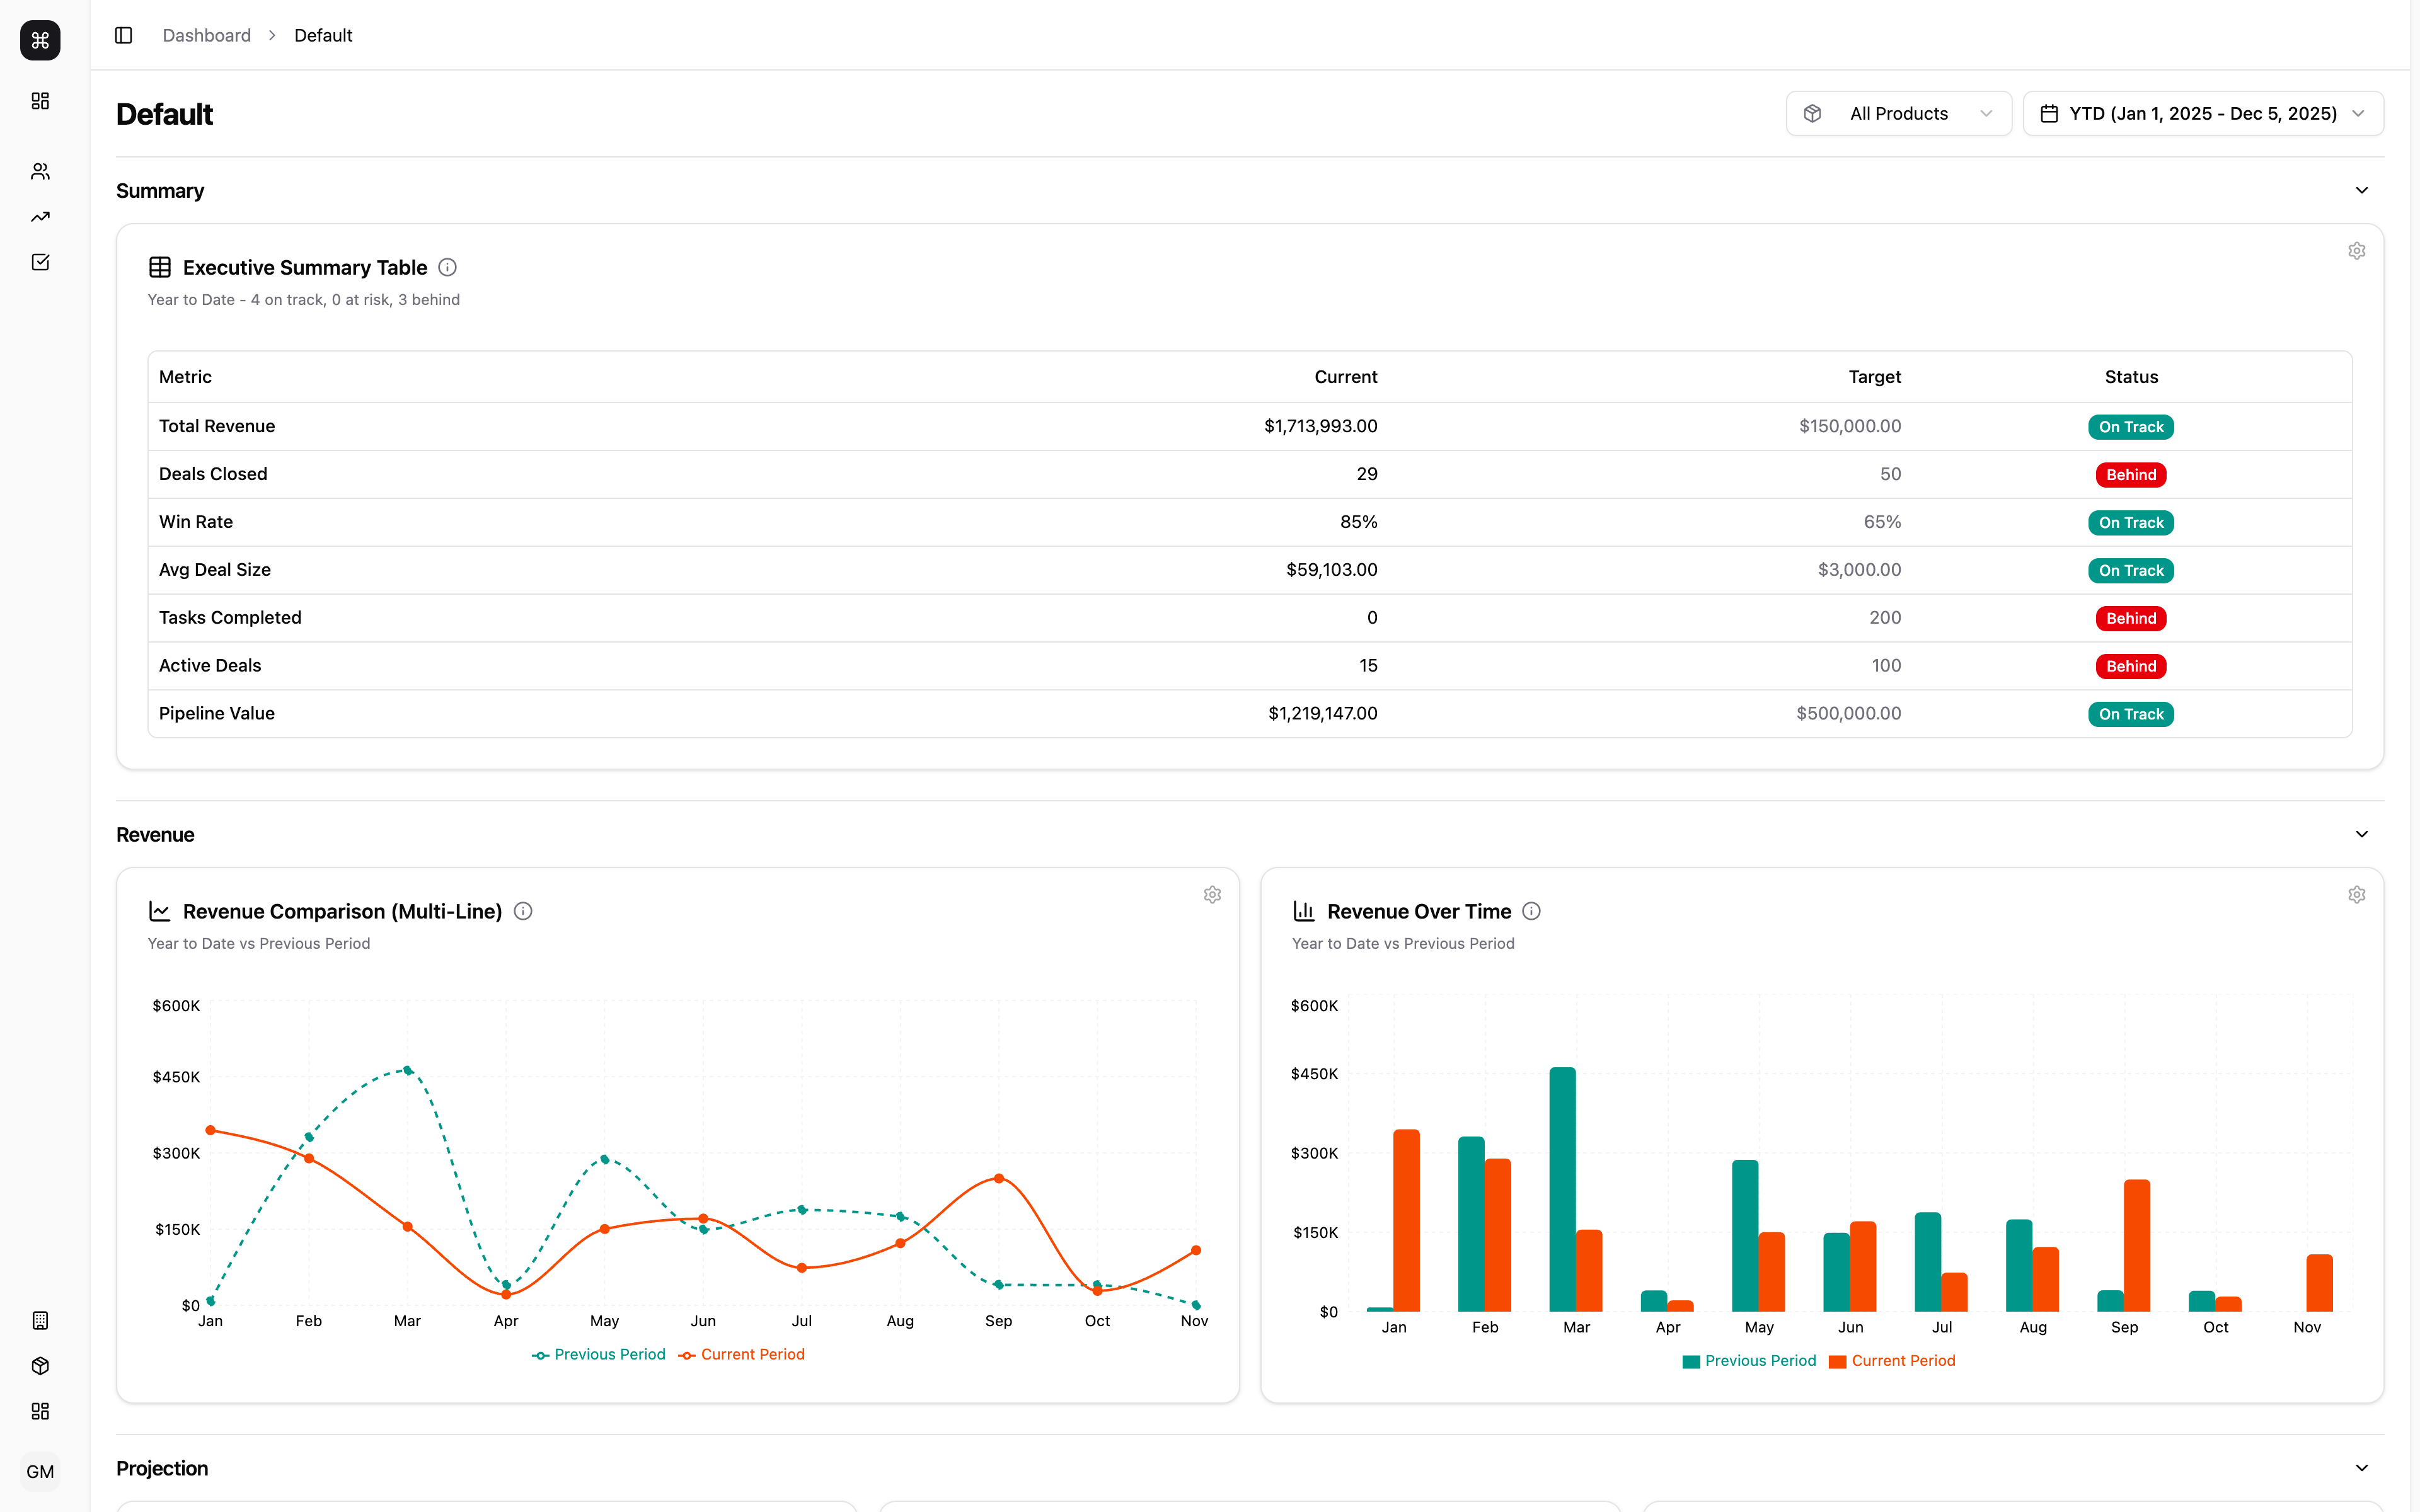Screen dimensions: 2420x1512
Task: Select the product cube icon near sidebar bottom
Action: coord(40,1365)
